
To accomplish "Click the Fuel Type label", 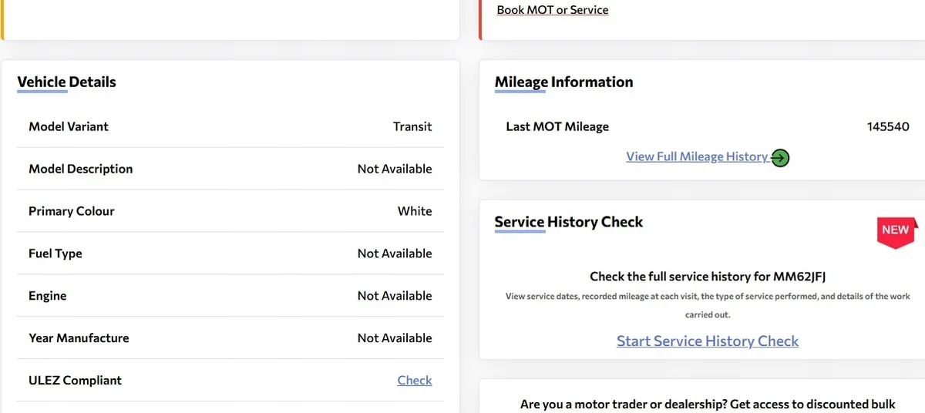I will click(x=55, y=254).
